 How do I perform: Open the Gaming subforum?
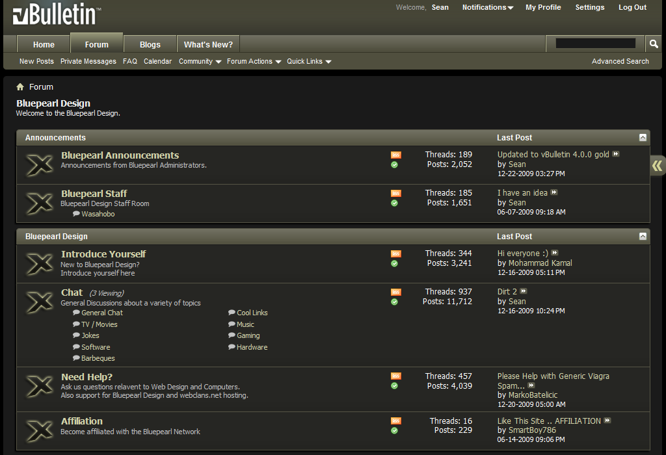pyautogui.click(x=248, y=336)
